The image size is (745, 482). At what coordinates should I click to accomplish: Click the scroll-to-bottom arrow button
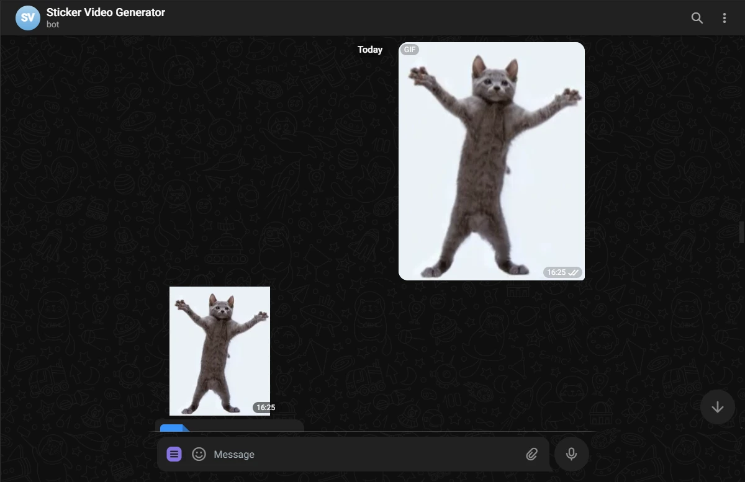click(718, 407)
